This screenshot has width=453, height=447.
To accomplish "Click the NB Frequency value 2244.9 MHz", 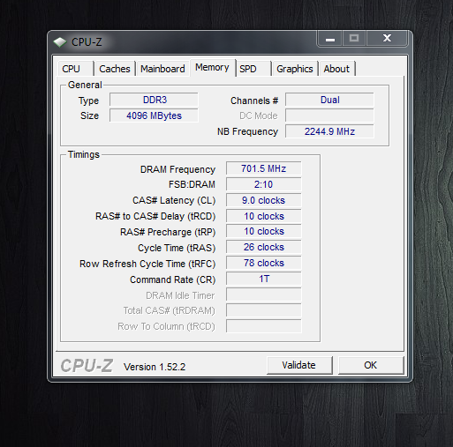I will click(x=329, y=131).
